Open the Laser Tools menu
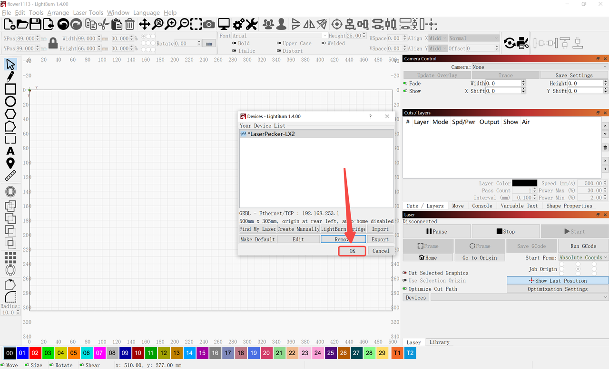The width and height of the screenshot is (609, 369). point(88,13)
